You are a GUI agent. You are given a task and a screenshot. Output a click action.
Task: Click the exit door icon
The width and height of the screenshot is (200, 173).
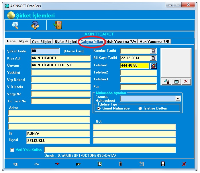pos(58,25)
